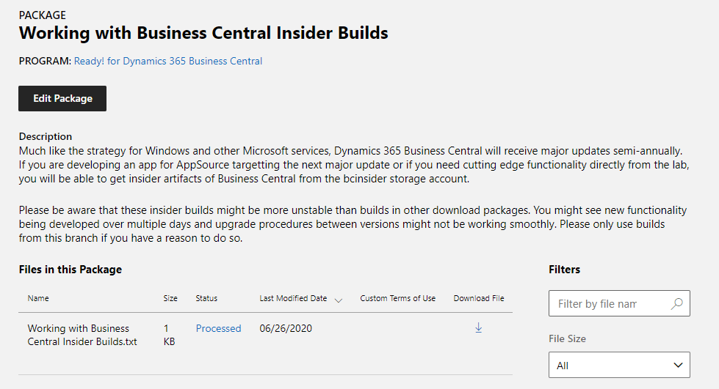
Task: Click the 06/26/2020 date cell
Action: tap(286, 329)
